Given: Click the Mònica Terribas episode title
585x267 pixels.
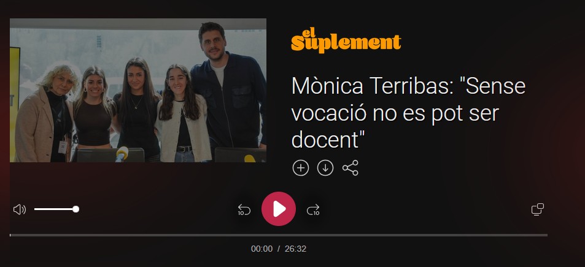Looking at the screenshot, I should point(409,113).
